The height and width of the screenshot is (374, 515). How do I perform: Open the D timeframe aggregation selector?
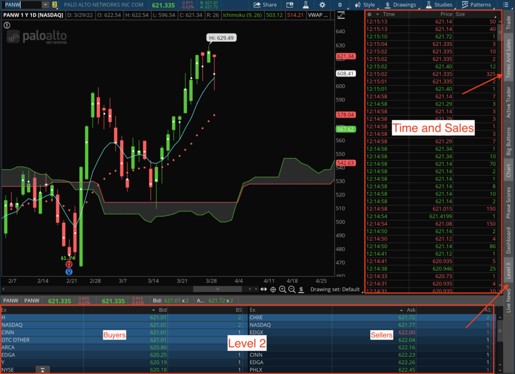(x=340, y=5)
